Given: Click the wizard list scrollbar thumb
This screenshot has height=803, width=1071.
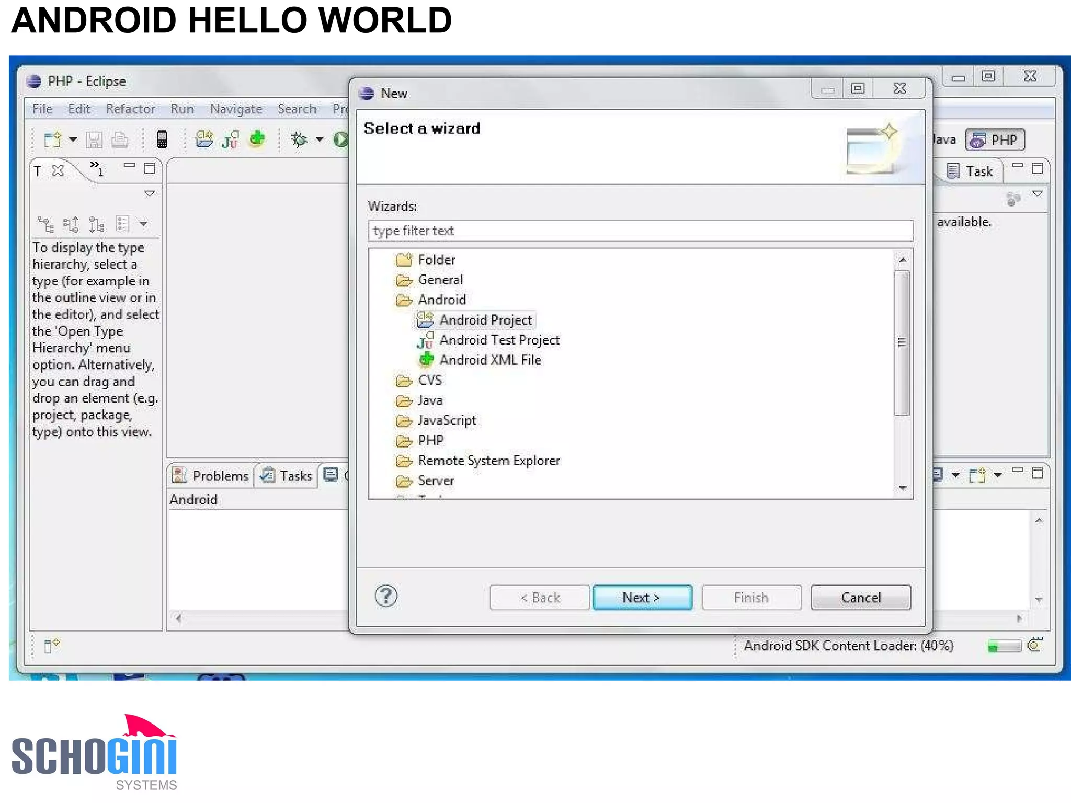Looking at the screenshot, I should click(x=902, y=343).
